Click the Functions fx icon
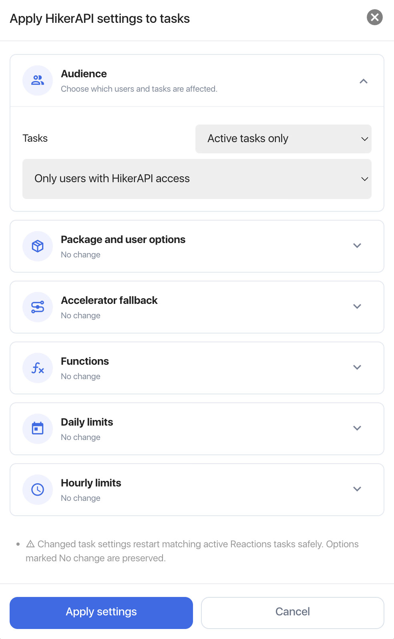 pos(38,368)
